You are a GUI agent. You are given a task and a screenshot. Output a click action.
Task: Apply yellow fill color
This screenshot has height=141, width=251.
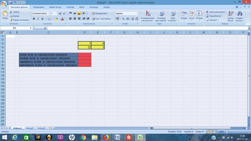click(x=56, y=19)
